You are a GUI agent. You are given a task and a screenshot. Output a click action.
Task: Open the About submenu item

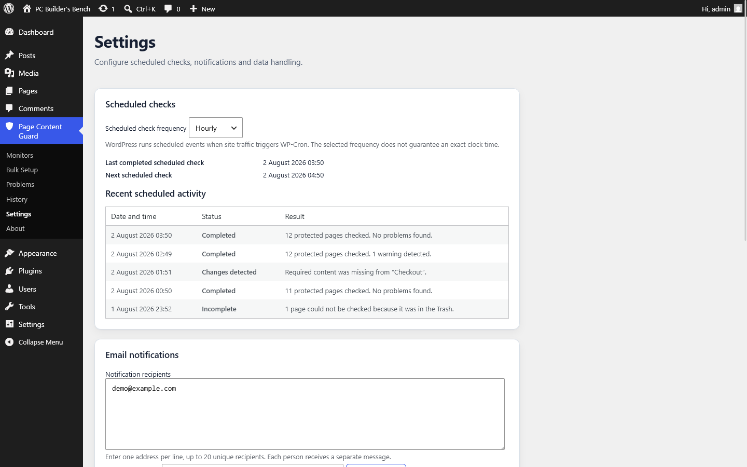(16, 228)
